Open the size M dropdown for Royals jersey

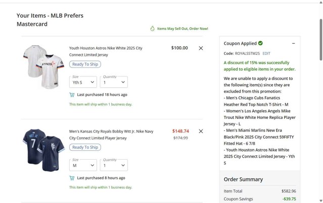point(83,165)
